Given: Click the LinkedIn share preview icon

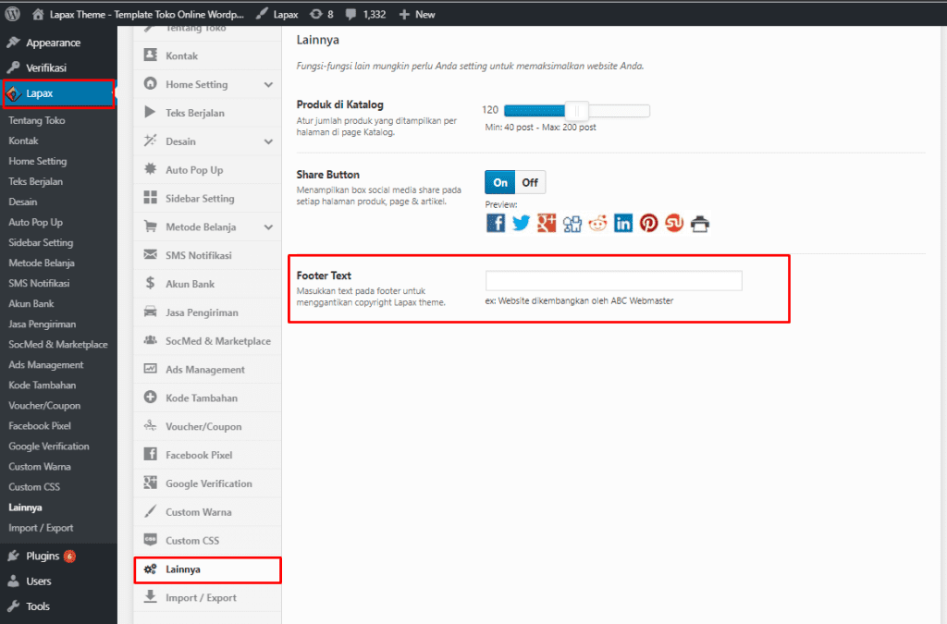Looking at the screenshot, I should click(x=622, y=223).
